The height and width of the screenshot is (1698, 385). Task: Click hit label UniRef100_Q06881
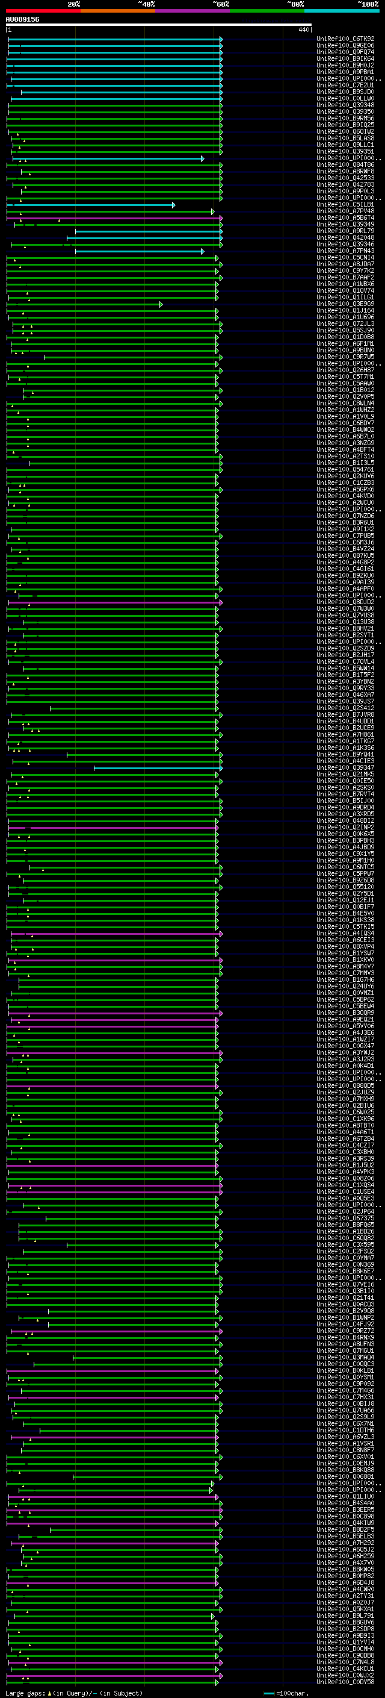[345, 1476]
